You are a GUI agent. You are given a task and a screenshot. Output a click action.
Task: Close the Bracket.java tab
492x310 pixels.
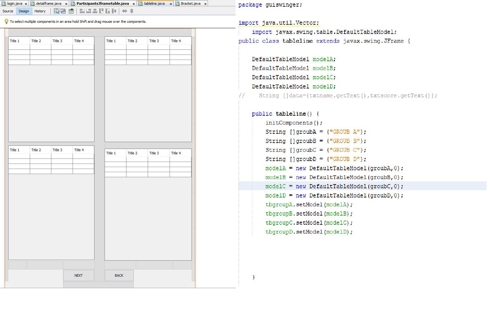[205, 4]
